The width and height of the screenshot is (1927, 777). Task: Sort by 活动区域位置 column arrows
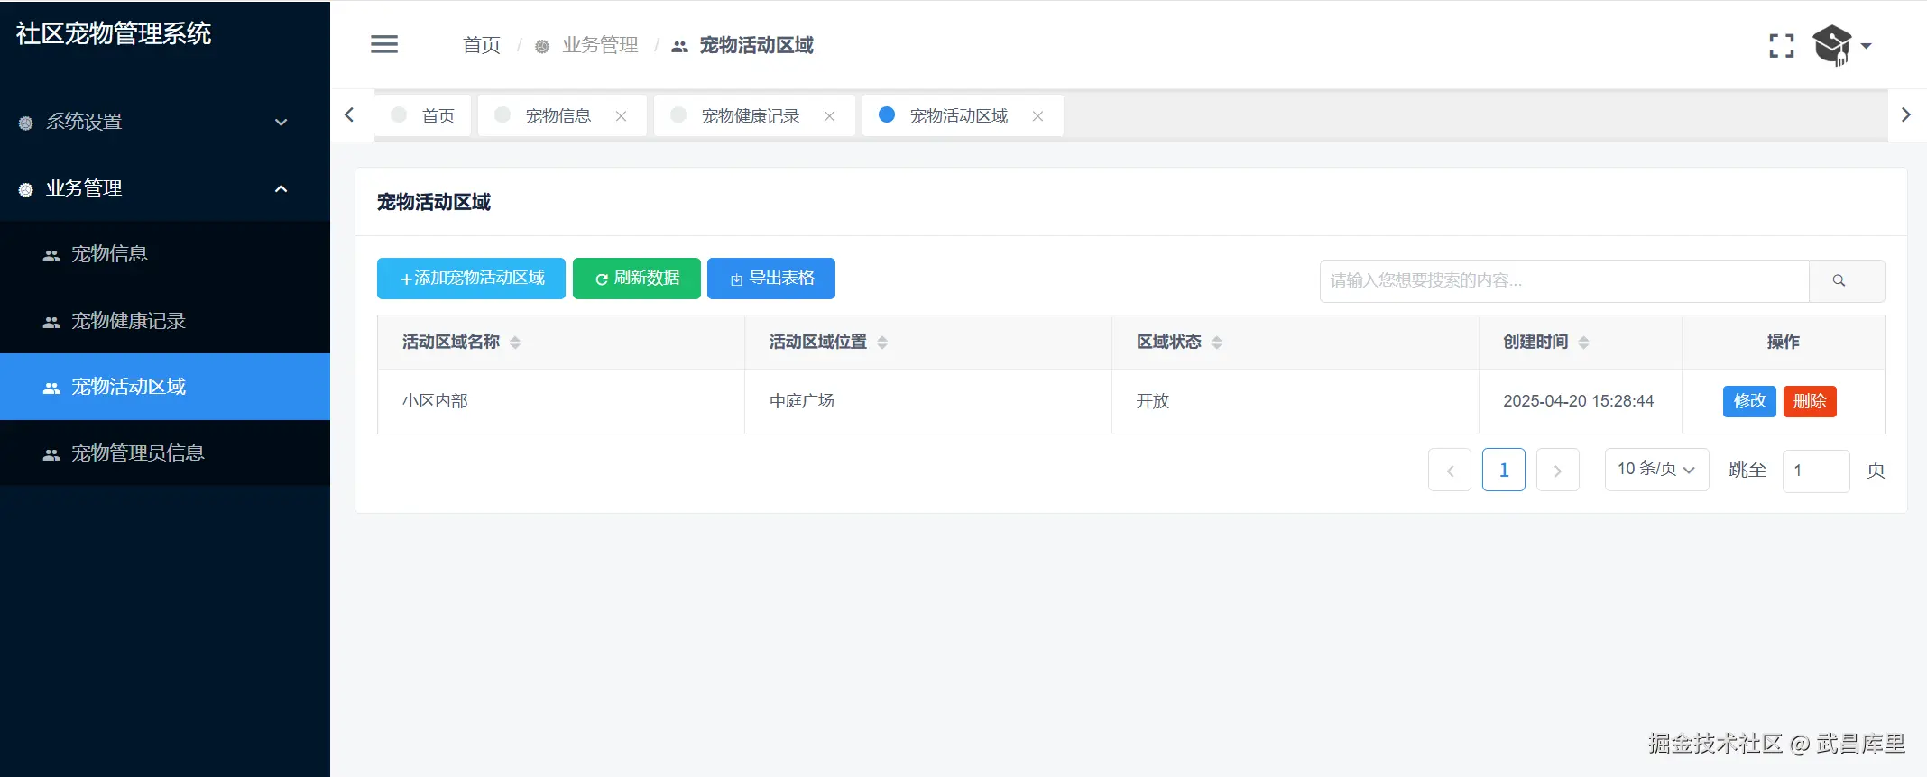pyautogui.click(x=882, y=343)
